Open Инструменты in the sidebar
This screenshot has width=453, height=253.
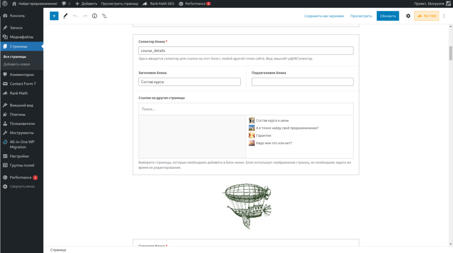(22, 133)
